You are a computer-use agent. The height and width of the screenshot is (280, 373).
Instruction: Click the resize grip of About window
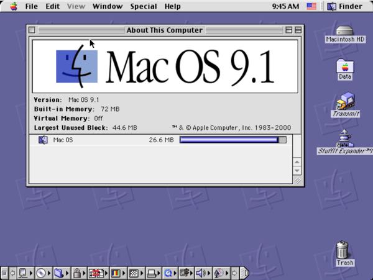pyautogui.click(x=297, y=180)
